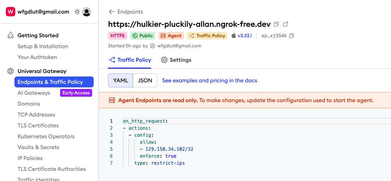Click the Apple OS icon beside v3.33.1

coord(234,35)
